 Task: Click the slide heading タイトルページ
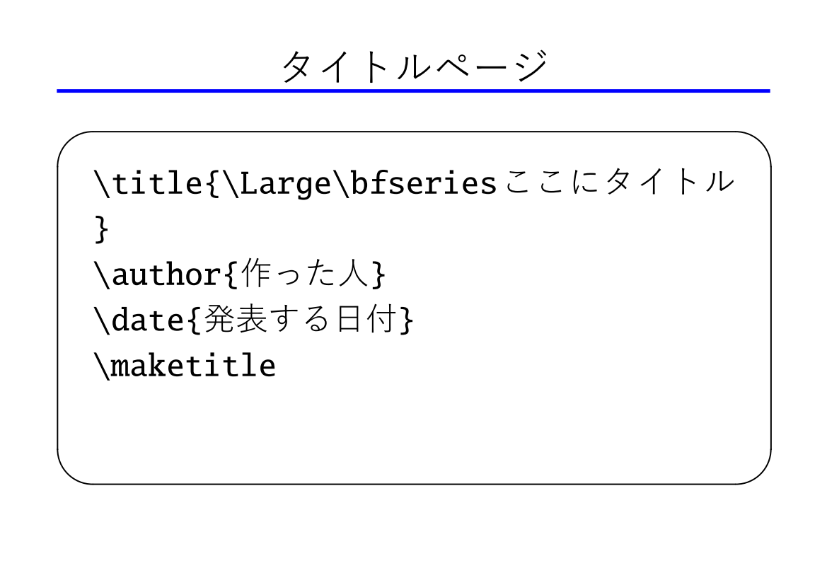click(415, 66)
